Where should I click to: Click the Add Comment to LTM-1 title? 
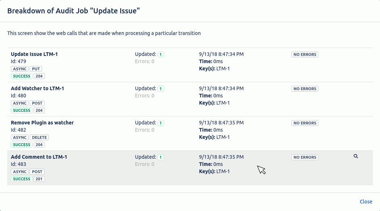click(x=39, y=157)
